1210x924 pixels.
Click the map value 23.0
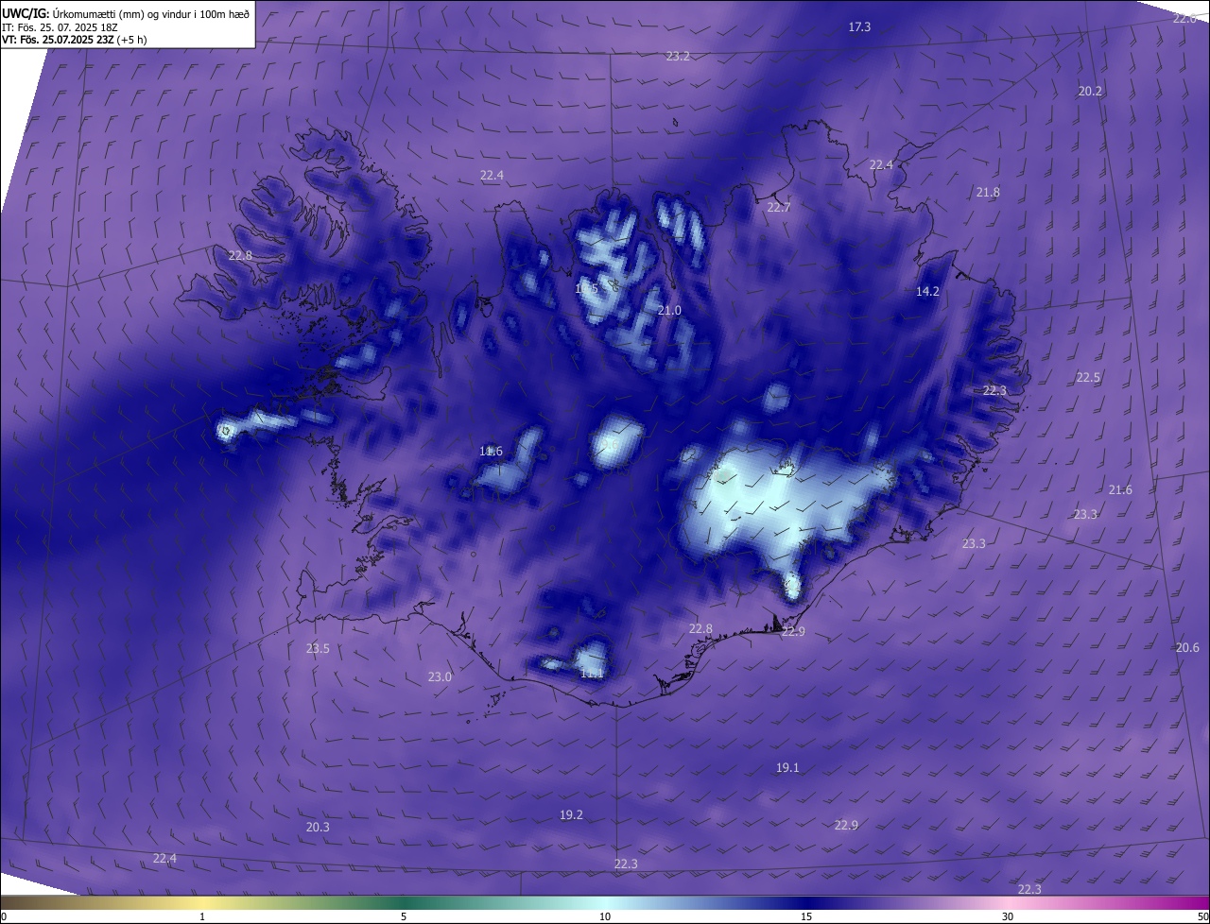click(x=440, y=677)
